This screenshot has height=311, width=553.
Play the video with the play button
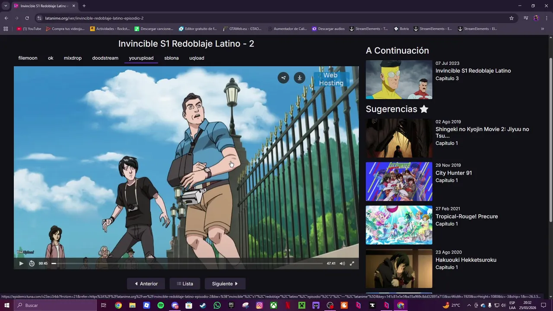(21, 263)
